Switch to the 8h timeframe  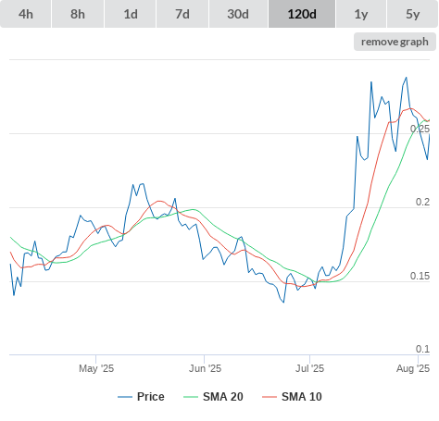[78, 14]
